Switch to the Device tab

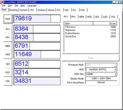51,10
